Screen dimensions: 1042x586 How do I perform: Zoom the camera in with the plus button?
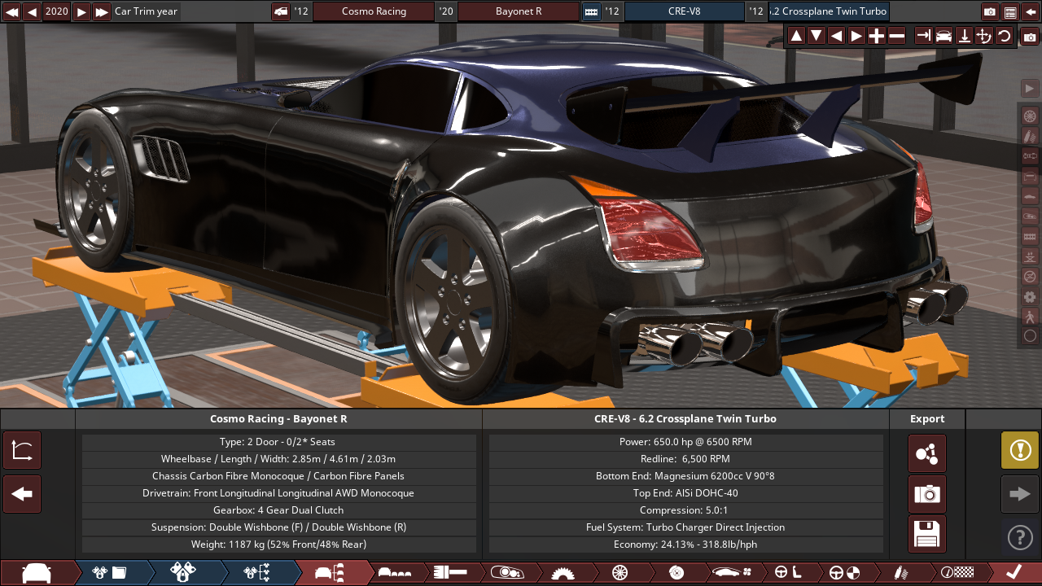point(877,35)
